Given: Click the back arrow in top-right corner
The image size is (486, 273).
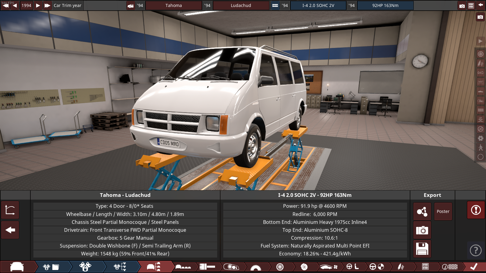Looking at the screenshot, I should pyautogui.click(x=481, y=5).
